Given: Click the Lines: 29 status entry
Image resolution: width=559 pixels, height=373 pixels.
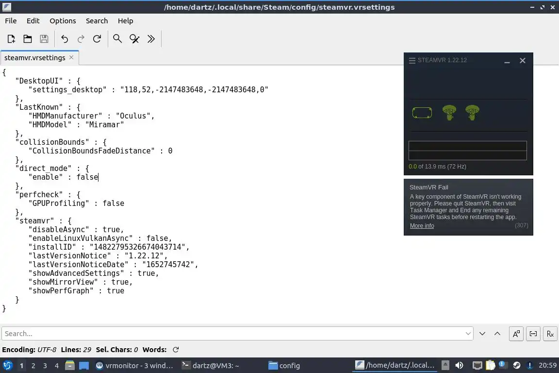Looking at the screenshot, I should click(x=76, y=349).
